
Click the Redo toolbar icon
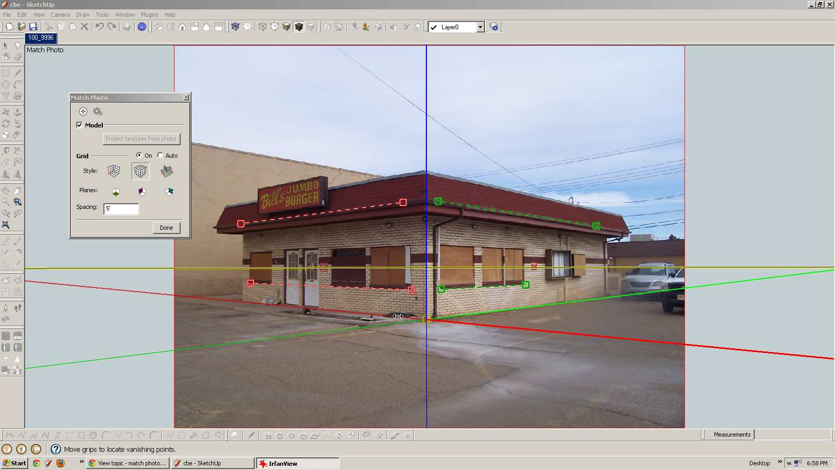click(x=112, y=27)
